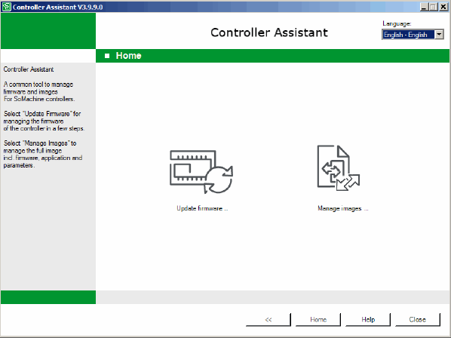451x338 pixels.
Task: Click the white square beside Home heading
Action: pos(107,56)
